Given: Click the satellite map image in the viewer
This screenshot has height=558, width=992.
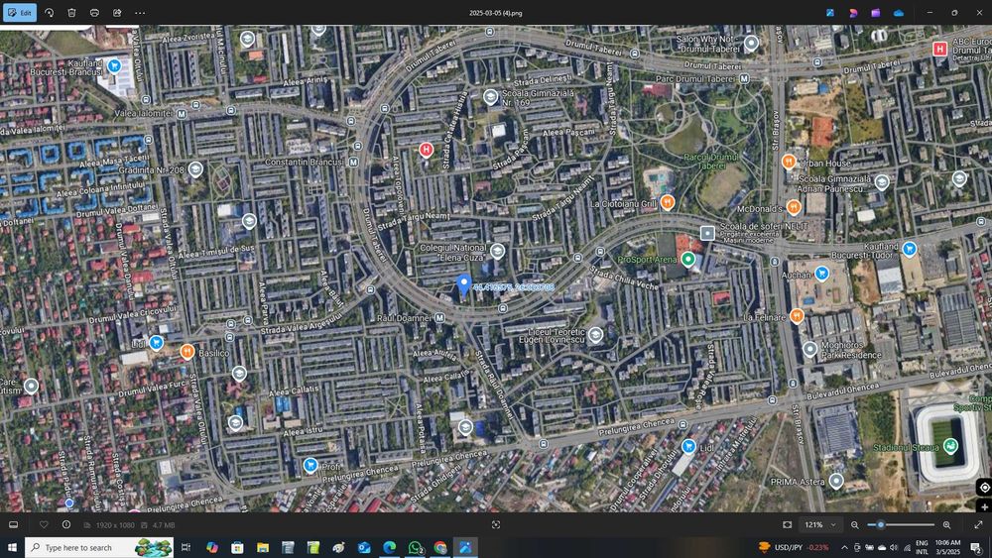Looking at the screenshot, I should coord(496,269).
